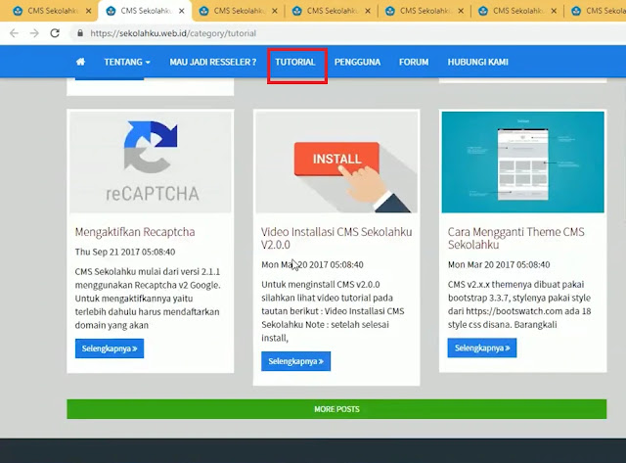Switch to the first CMS Sekolahku tab
This screenshot has width=626, height=463.
pos(52,11)
